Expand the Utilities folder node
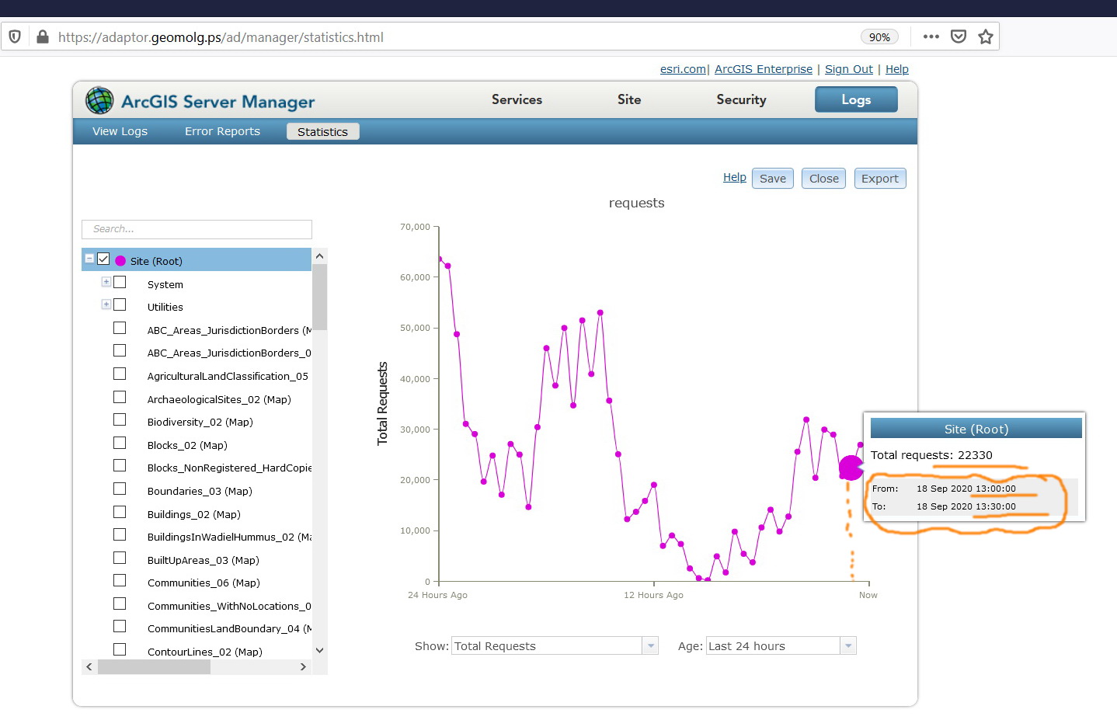The width and height of the screenshot is (1117, 727). [x=106, y=304]
